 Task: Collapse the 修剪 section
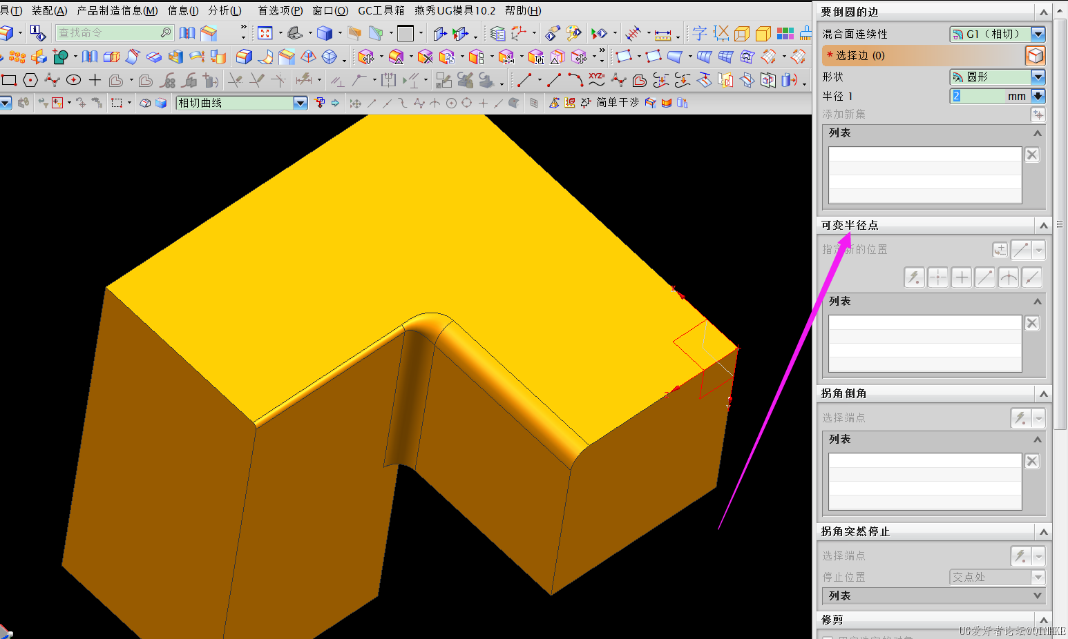pos(1044,620)
